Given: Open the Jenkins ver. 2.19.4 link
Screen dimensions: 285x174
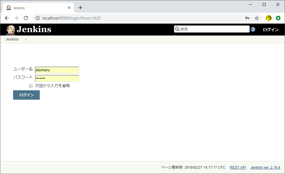Looking at the screenshot, I should coord(265,167).
